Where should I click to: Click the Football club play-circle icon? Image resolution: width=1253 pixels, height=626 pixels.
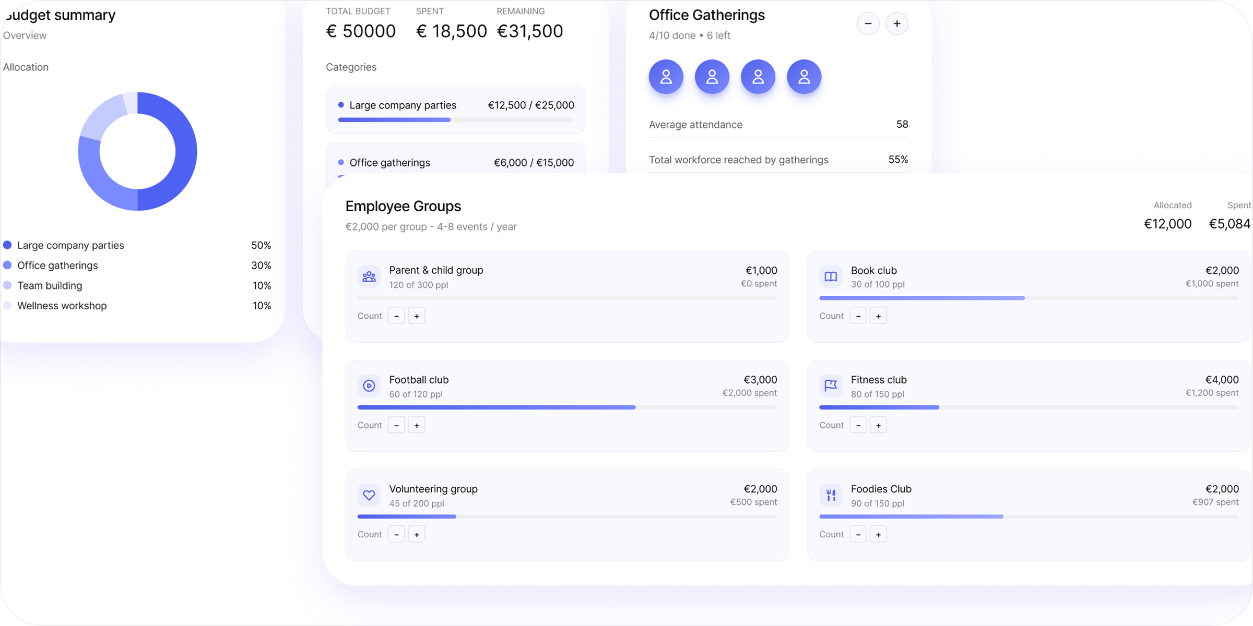(369, 386)
